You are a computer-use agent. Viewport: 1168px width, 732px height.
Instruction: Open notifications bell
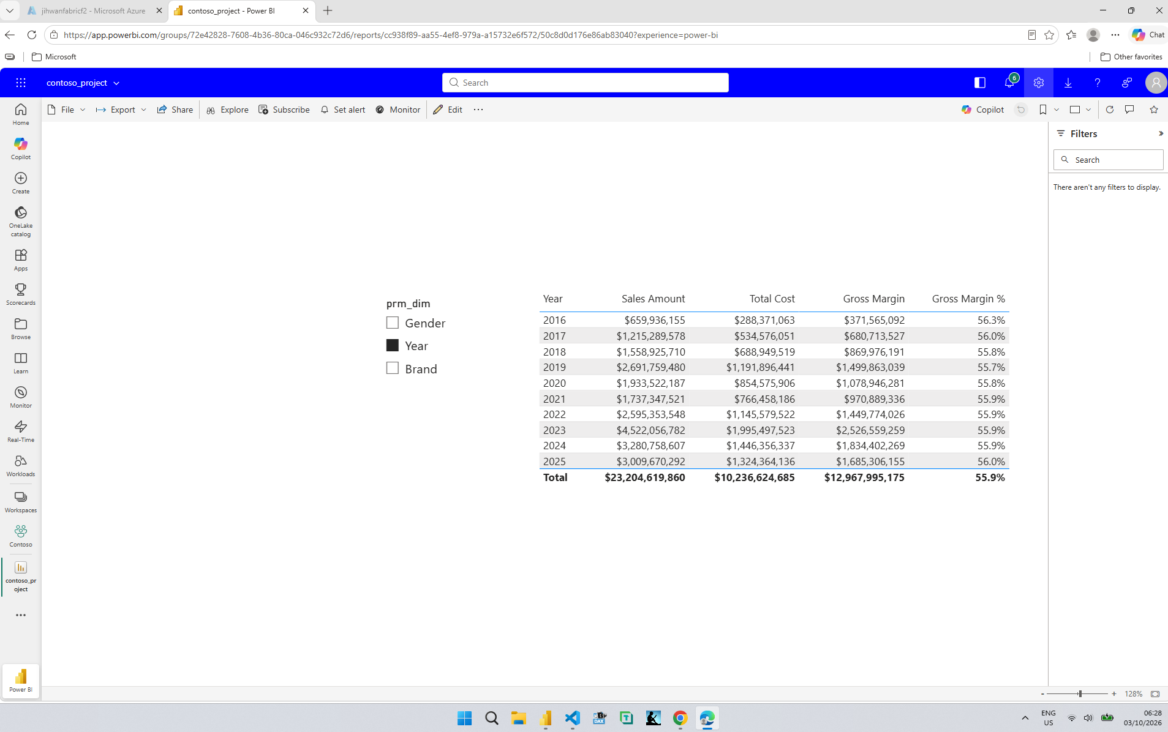(x=1009, y=83)
